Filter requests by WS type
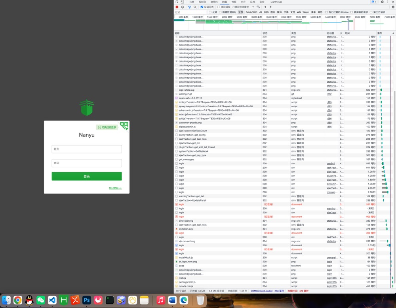Viewport: 396px width, 308px height. (x=299, y=12)
